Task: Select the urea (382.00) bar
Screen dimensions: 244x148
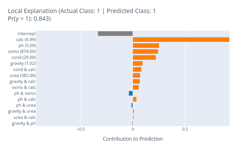Action: [x=136, y=75]
